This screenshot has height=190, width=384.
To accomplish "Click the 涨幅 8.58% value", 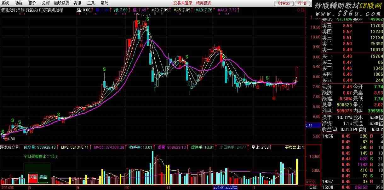I will click(x=345, y=99).
